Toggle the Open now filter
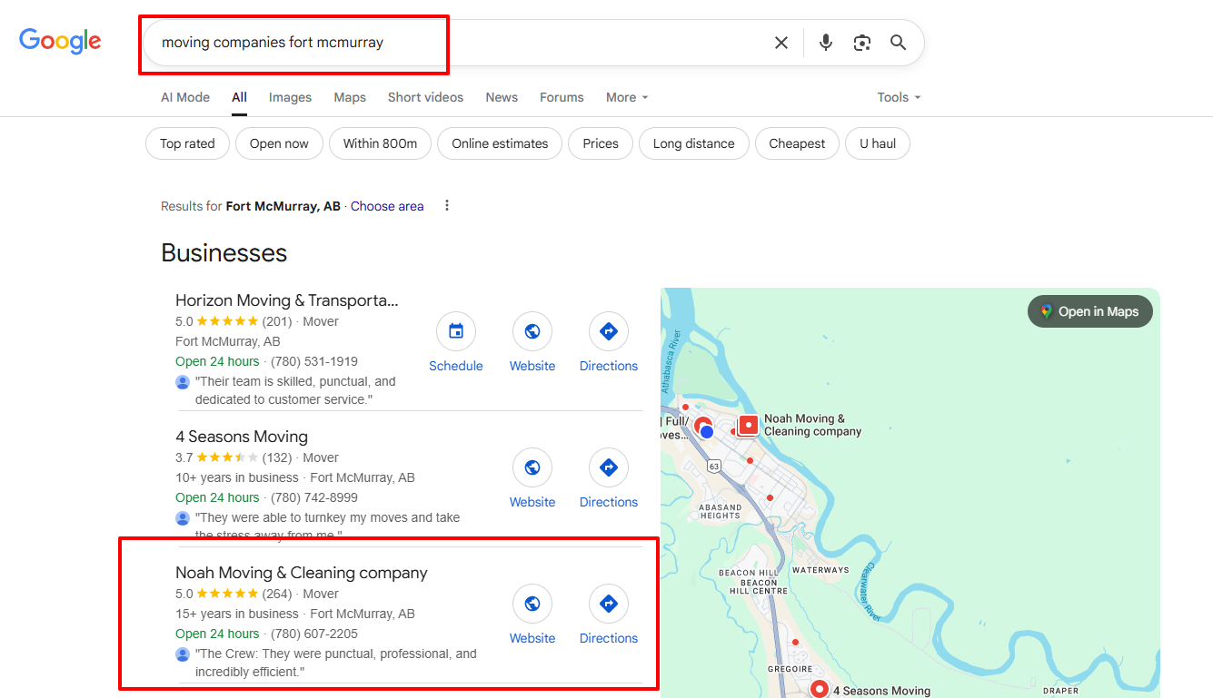1213x698 pixels. pyautogui.click(x=279, y=143)
